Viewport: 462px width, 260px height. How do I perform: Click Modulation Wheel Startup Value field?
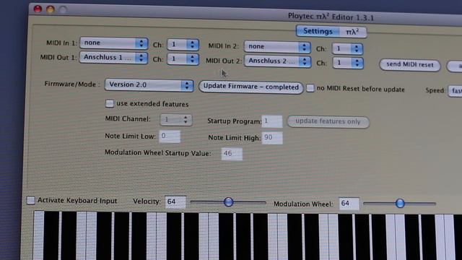[232, 154]
